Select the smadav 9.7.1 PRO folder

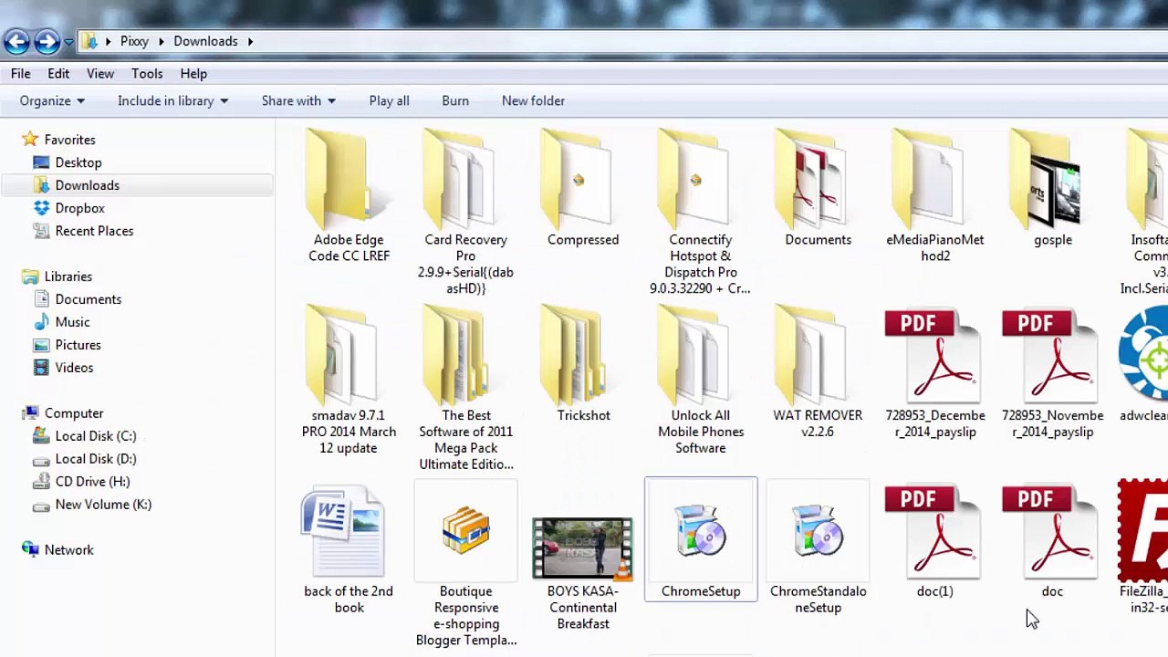349,380
